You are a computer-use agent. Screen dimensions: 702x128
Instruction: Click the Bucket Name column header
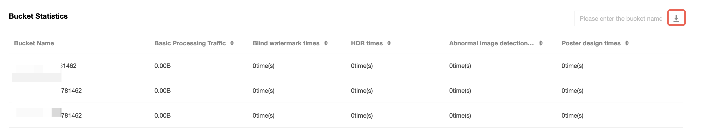click(x=34, y=43)
